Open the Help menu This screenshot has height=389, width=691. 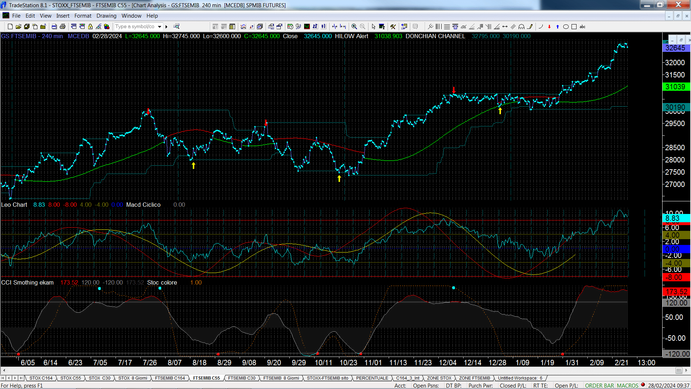pos(152,16)
